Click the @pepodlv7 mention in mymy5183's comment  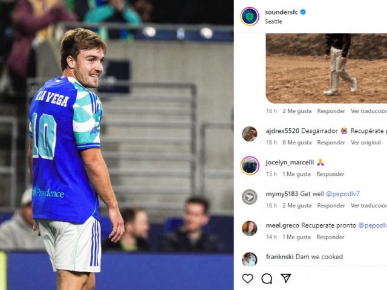(x=343, y=194)
